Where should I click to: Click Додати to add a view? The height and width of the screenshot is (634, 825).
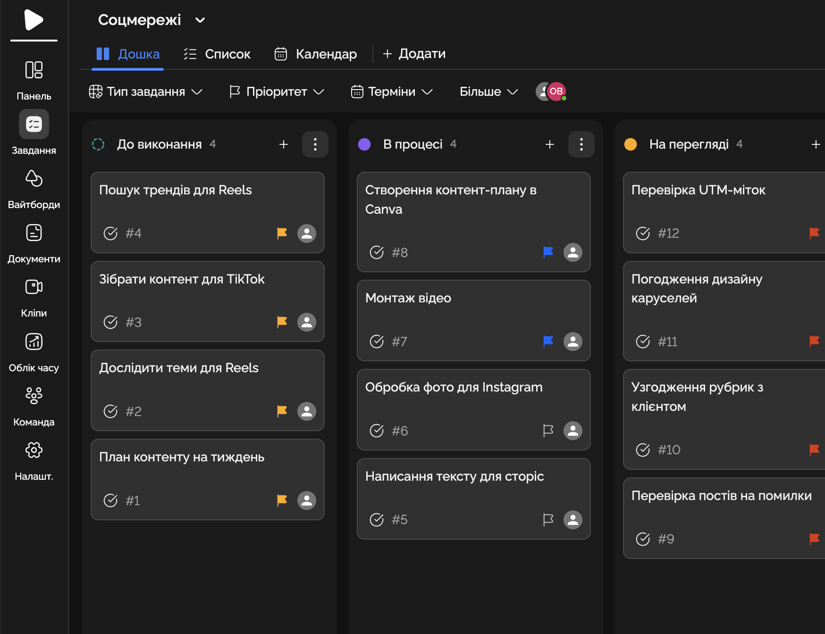click(414, 54)
